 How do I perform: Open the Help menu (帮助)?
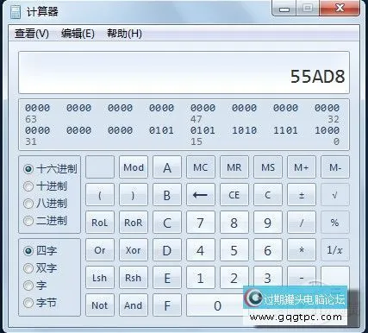pos(124,34)
